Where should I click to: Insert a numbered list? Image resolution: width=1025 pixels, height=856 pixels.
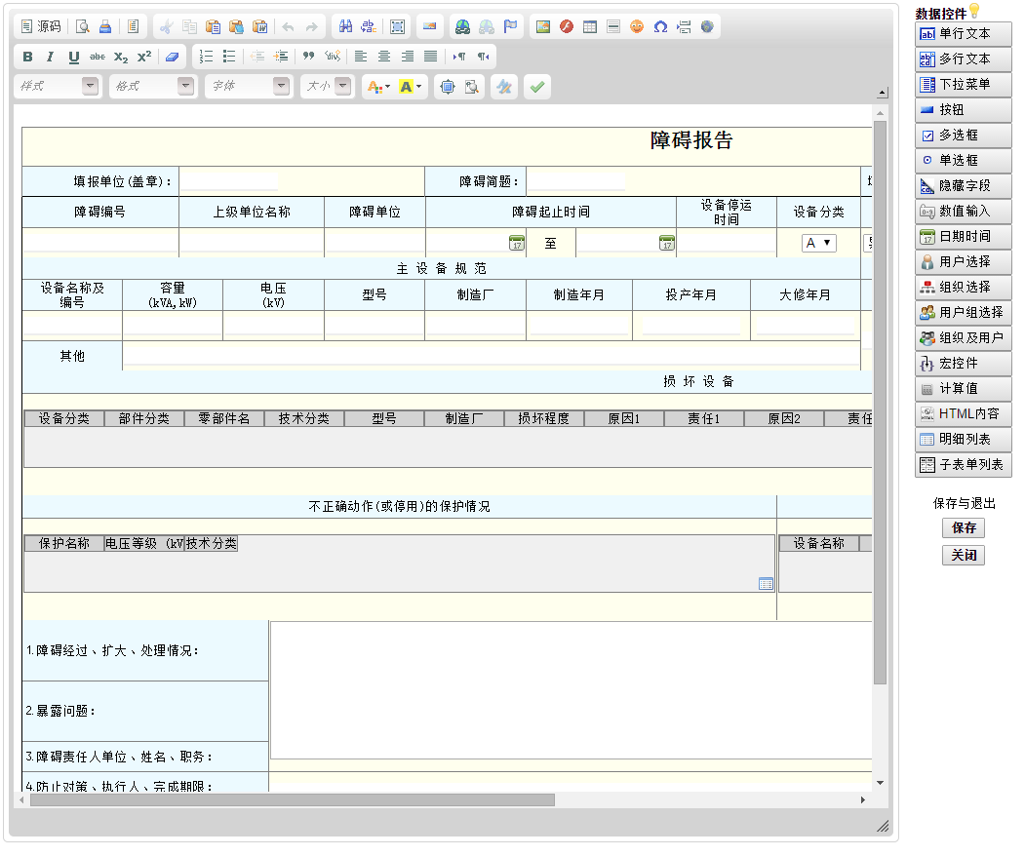[x=206, y=57]
